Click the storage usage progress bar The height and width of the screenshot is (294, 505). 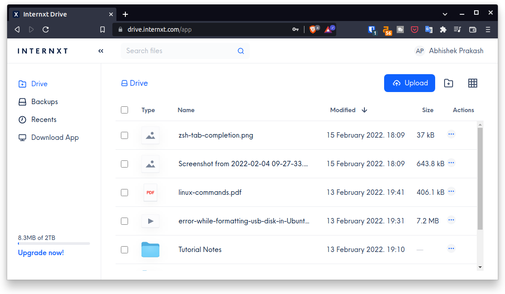tap(54, 244)
